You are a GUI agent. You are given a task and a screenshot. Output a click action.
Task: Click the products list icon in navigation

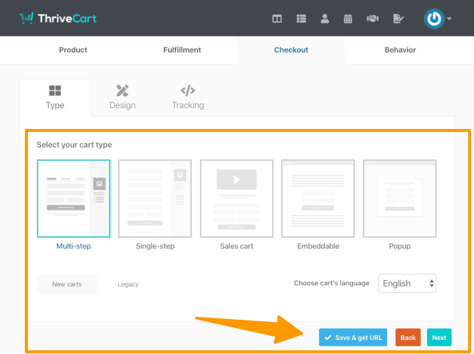coord(301,18)
